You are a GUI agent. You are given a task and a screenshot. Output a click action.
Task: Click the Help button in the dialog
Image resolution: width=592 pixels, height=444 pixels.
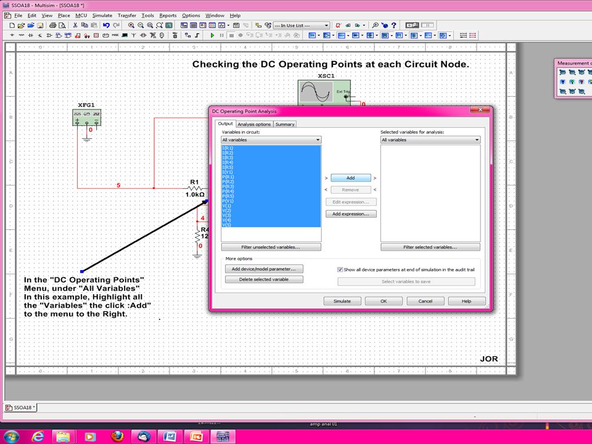[x=467, y=301]
